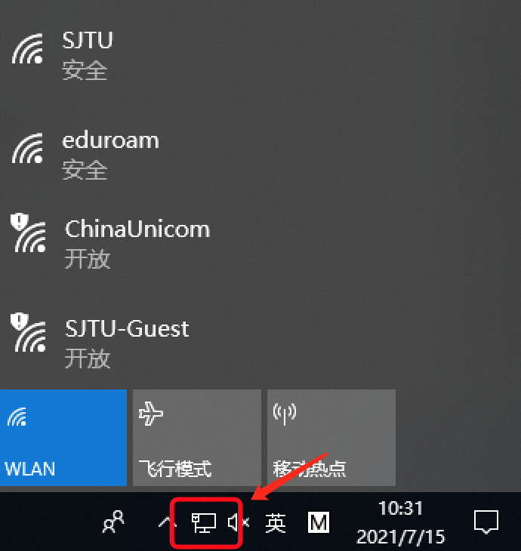
Task: Click the M input method icon
Action: click(319, 522)
